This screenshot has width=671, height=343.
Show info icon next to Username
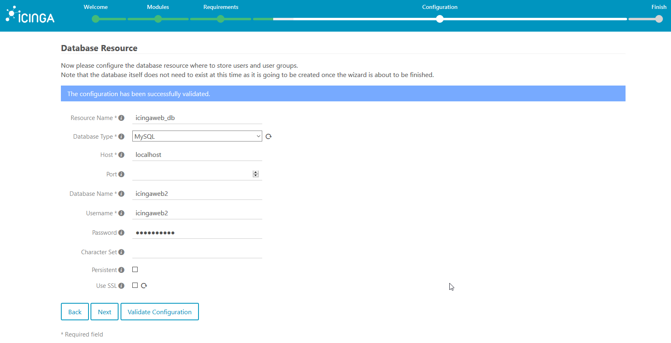pos(121,213)
